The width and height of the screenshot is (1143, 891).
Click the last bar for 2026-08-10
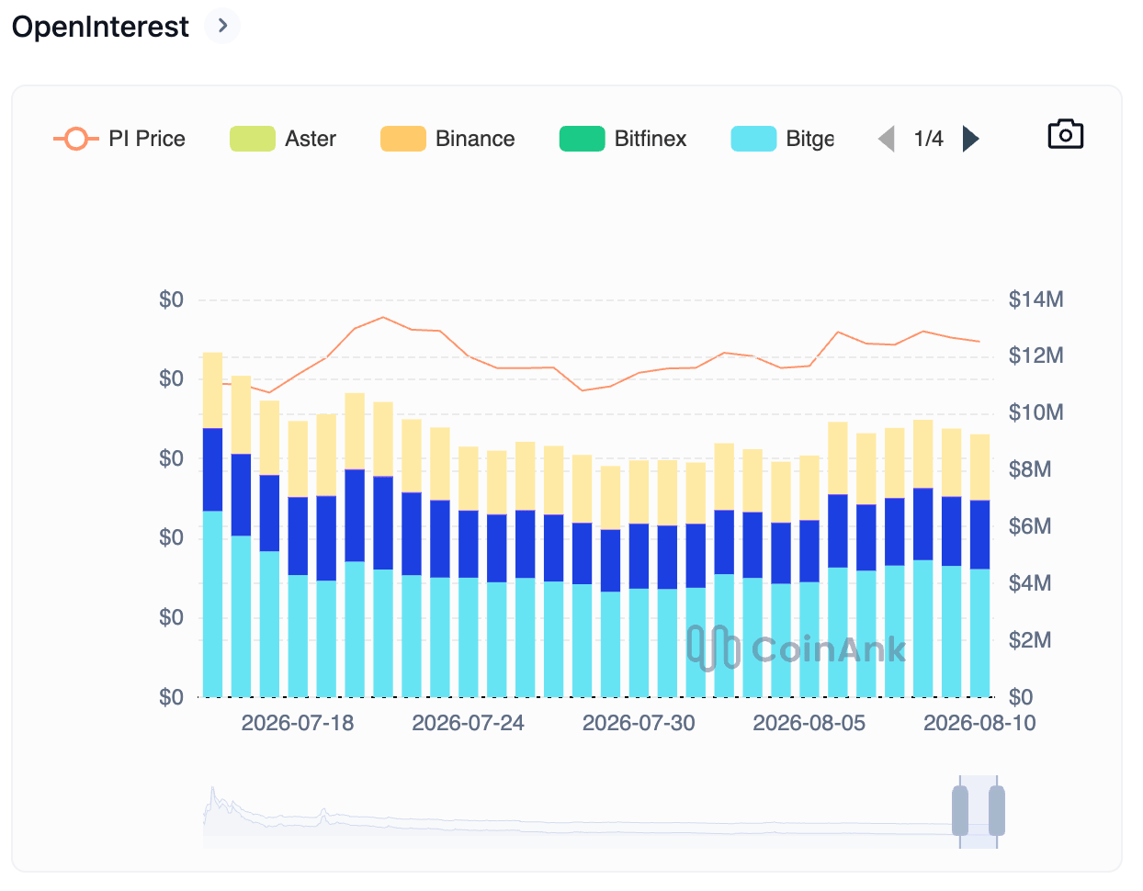coord(980,565)
